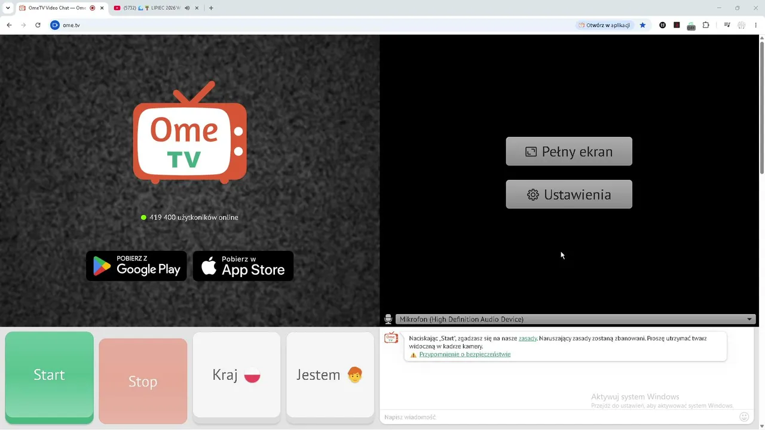This screenshot has width=765, height=430.
Task: Click the OmeTV logo
Action: pos(189,133)
